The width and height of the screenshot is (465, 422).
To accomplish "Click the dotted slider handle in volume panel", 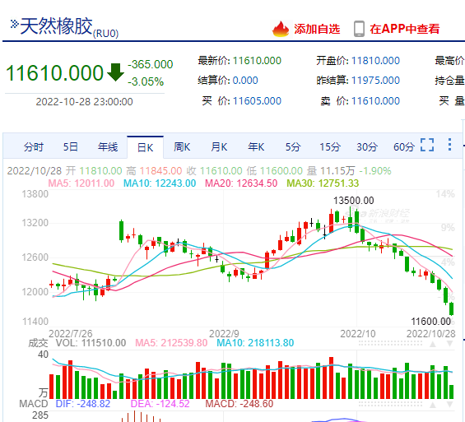I will (390, 344).
